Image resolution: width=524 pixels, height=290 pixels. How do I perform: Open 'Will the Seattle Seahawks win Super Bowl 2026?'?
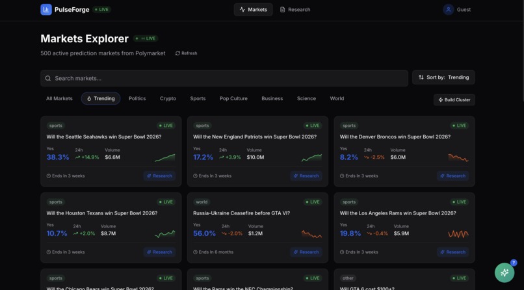(x=104, y=137)
